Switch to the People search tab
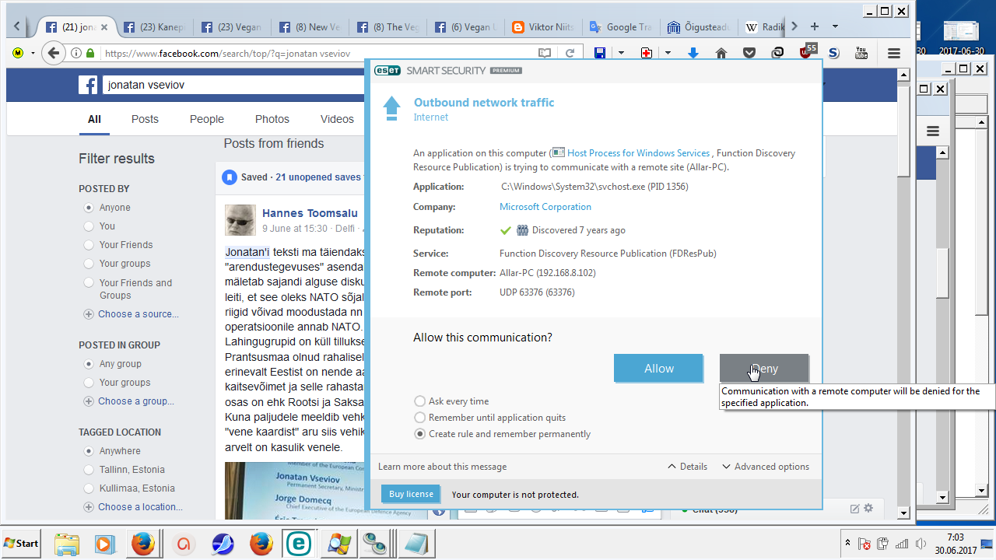Image resolution: width=996 pixels, height=560 pixels. (x=207, y=119)
